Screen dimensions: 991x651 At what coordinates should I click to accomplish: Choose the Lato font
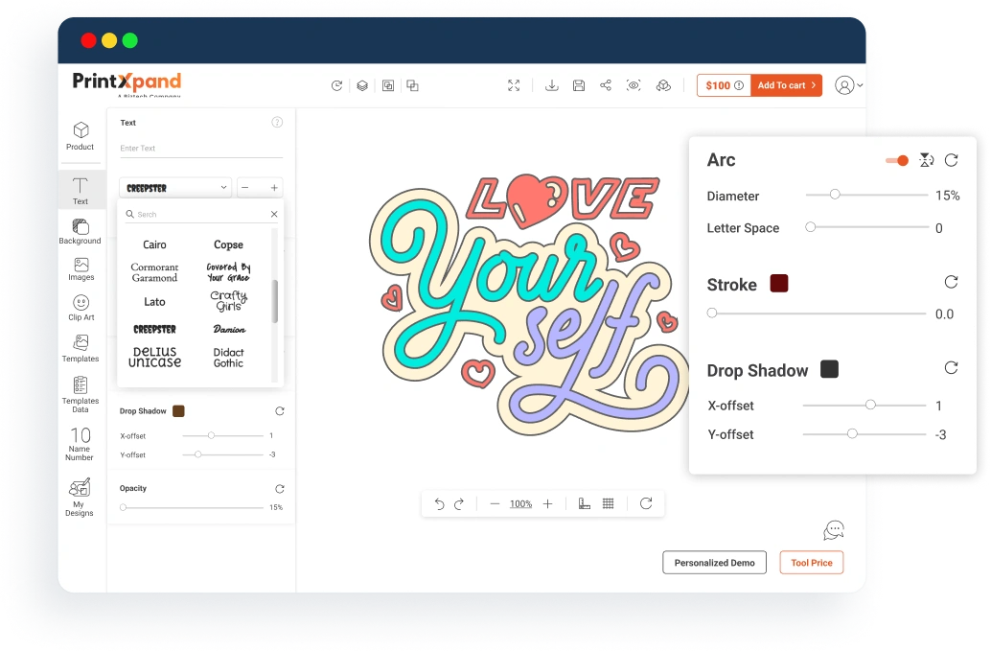(x=154, y=302)
